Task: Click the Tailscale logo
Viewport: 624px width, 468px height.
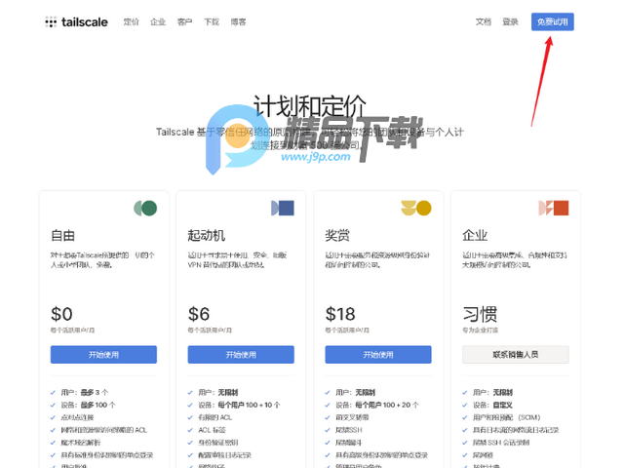Action: [76, 21]
